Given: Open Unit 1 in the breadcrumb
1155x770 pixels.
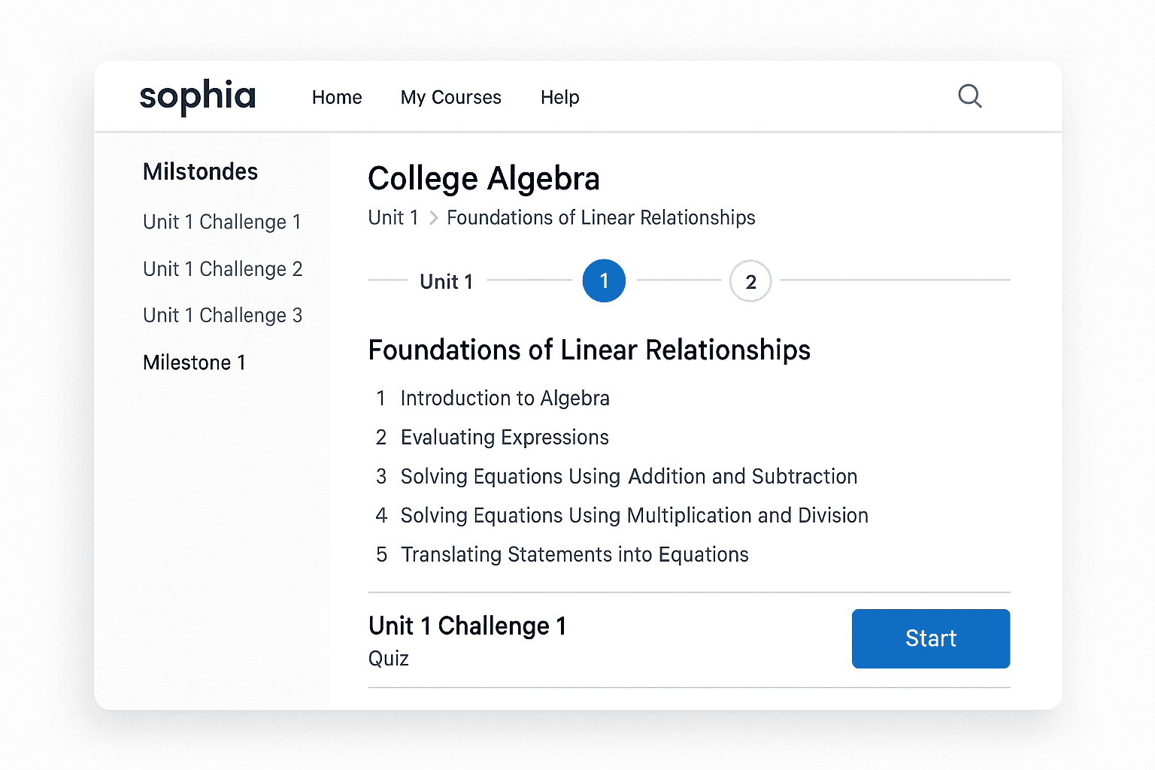Looking at the screenshot, I should (393, 217).
